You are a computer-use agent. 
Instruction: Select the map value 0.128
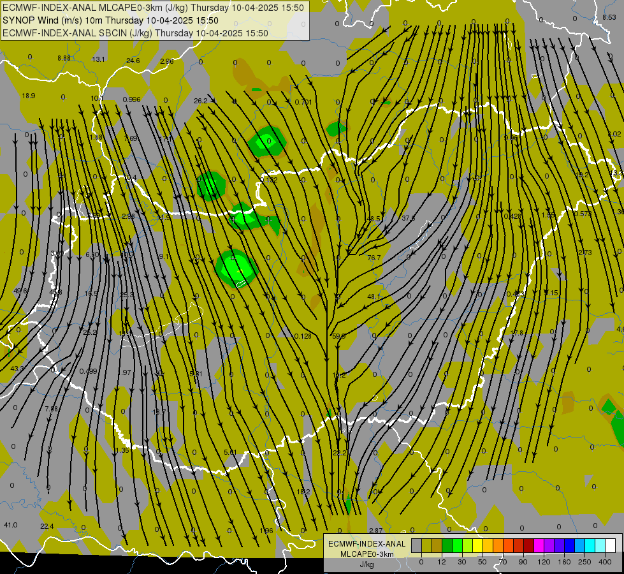click(303, 336)
